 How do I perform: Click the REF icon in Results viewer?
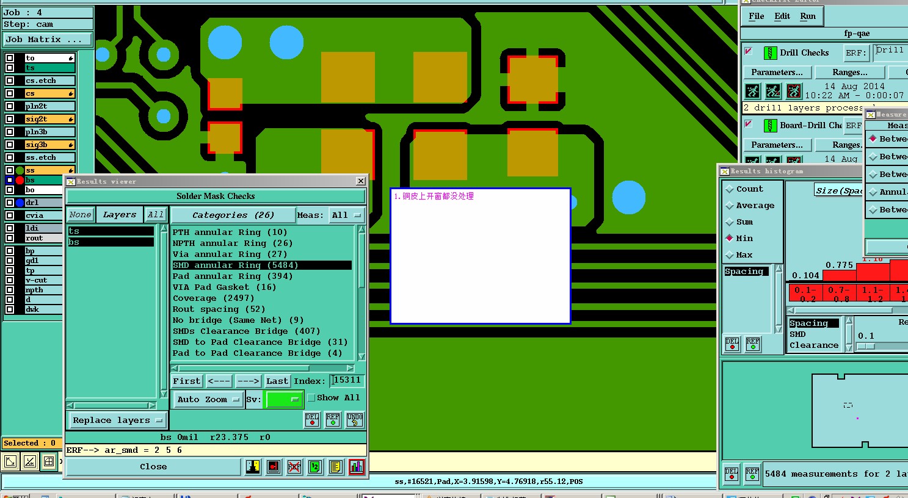point(333,420)
